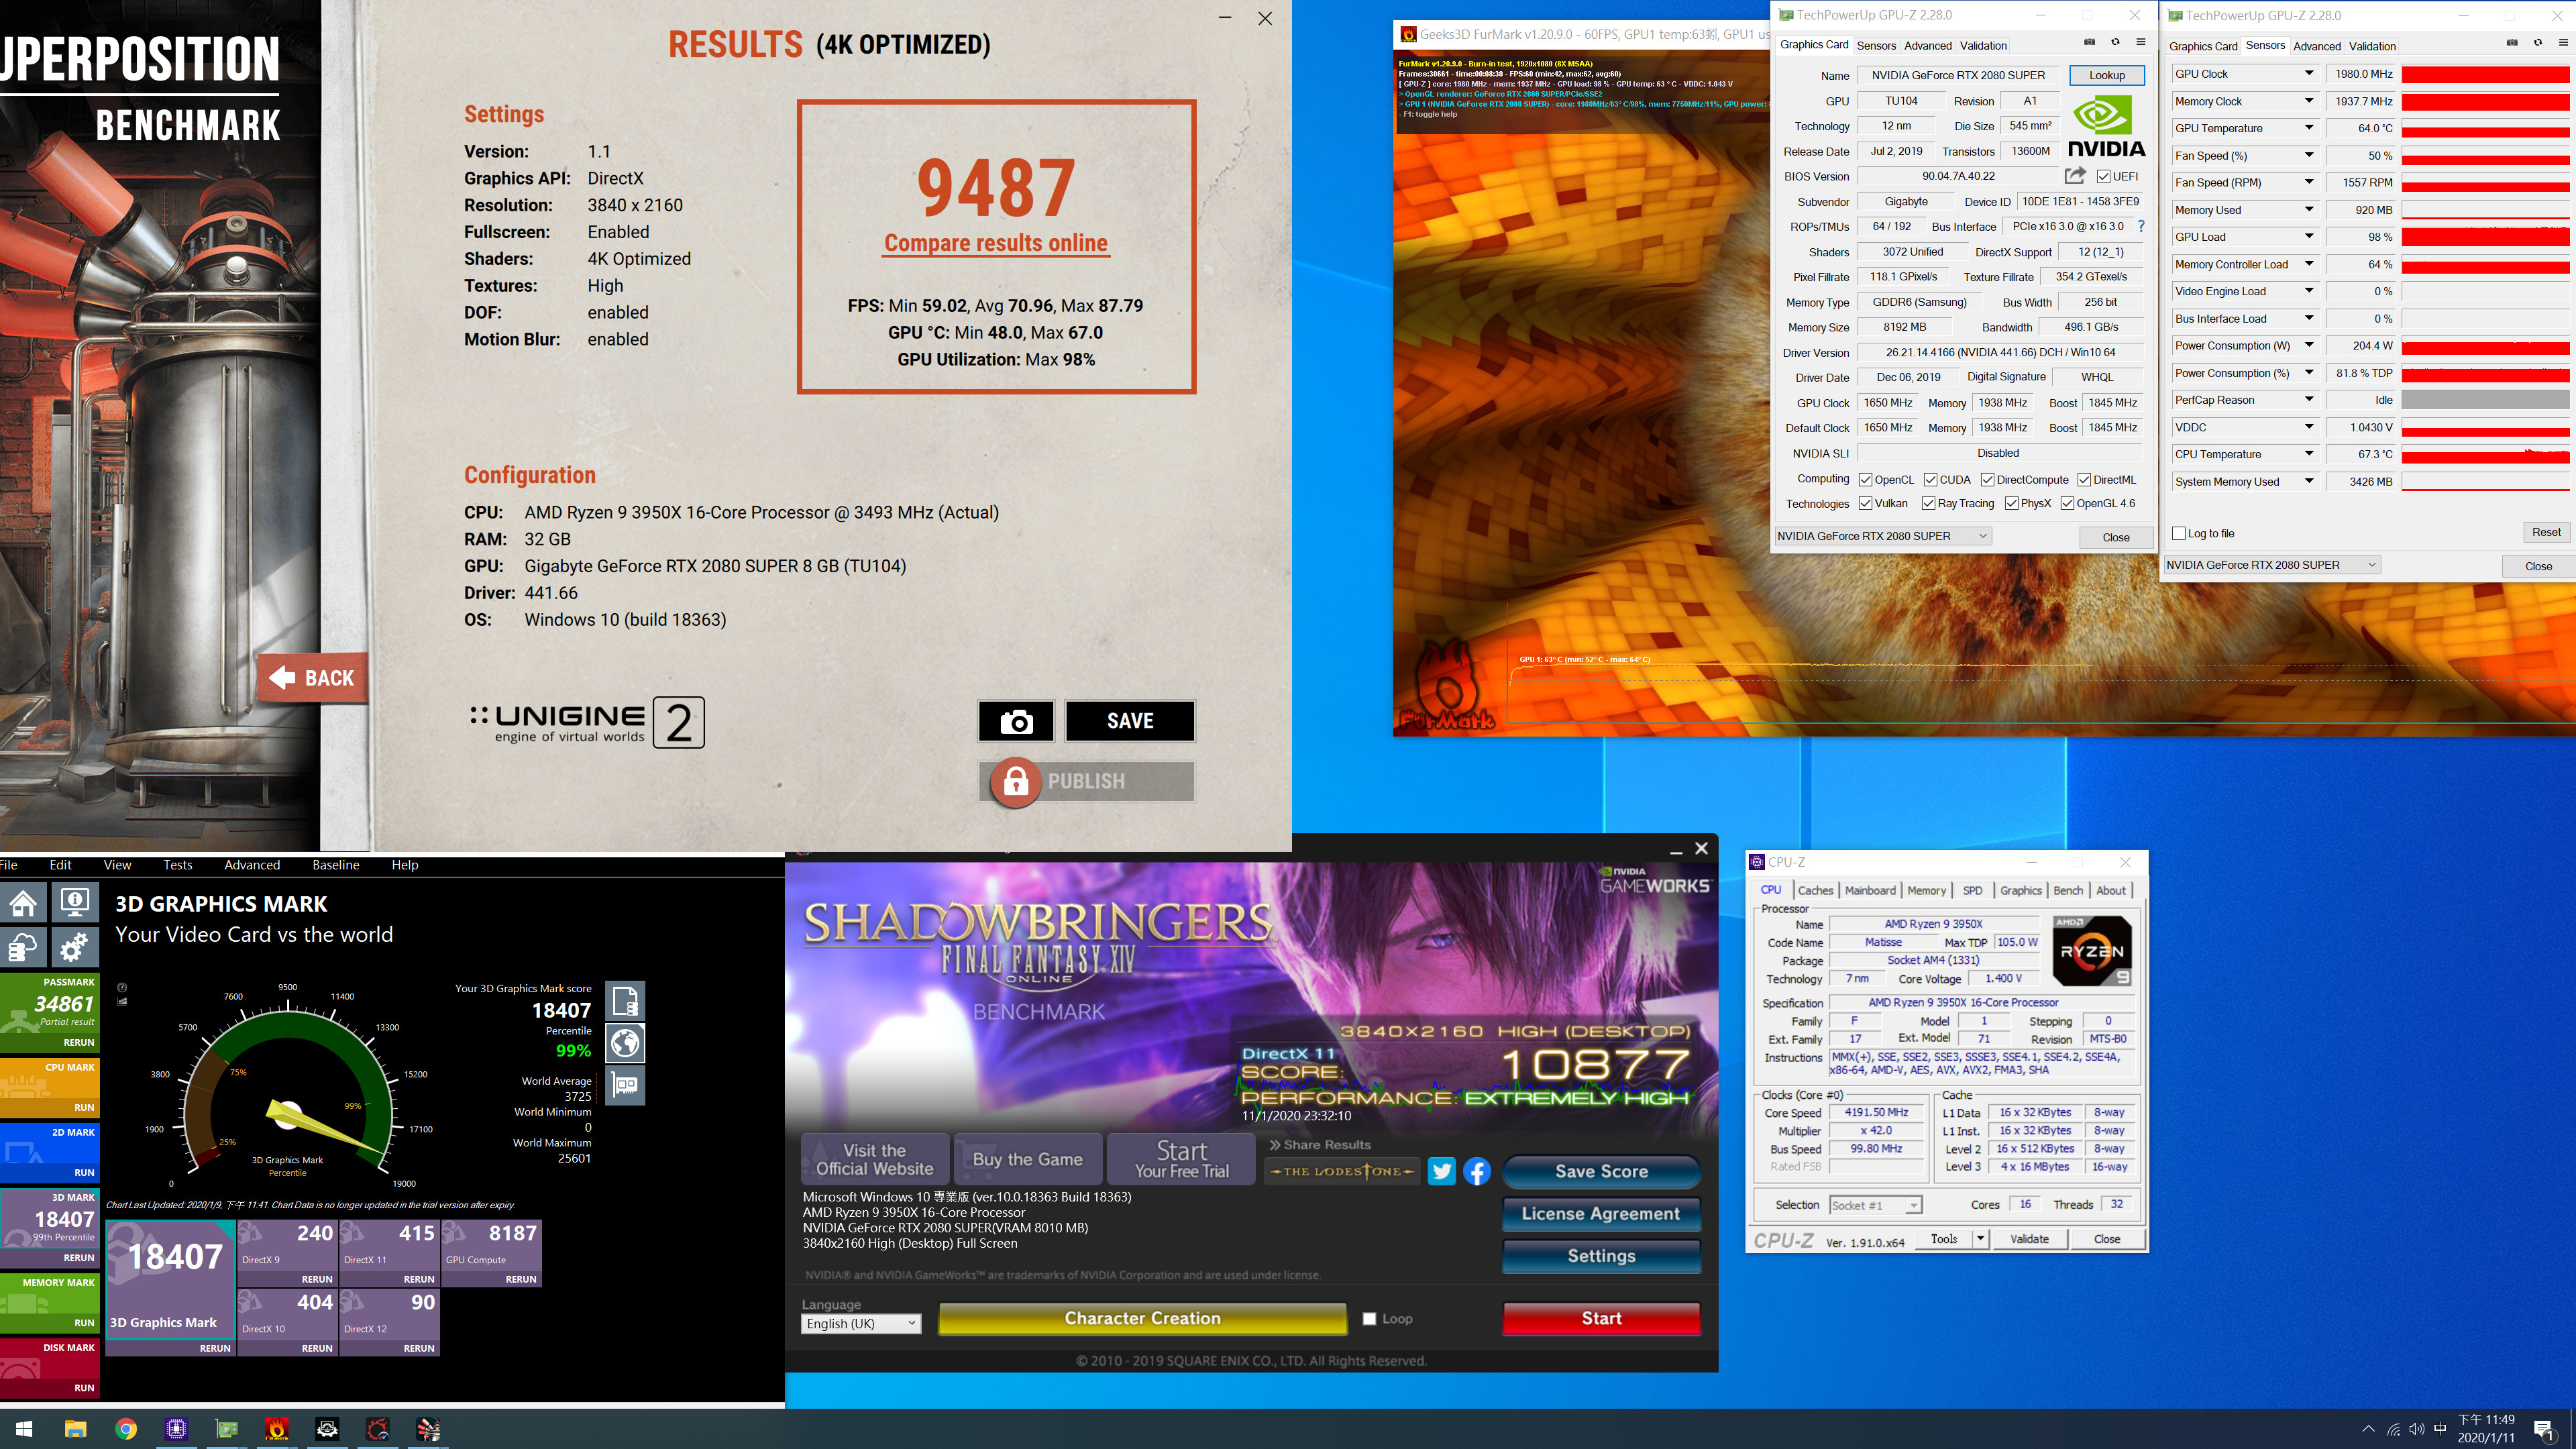The height and width of the screenshot is (1449, 2576).
Task: Open GPU selector in GPU-Z Sensors window
Action: (x=2271, y=565)
